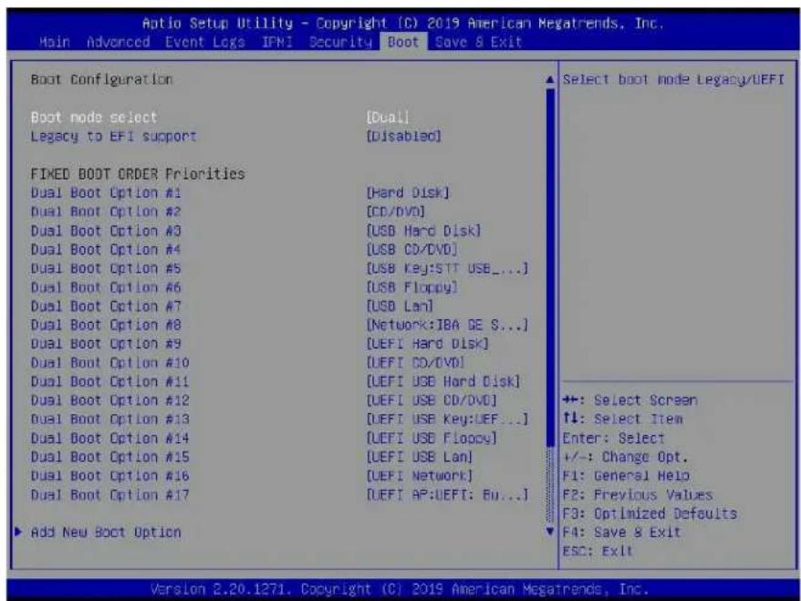Change the [CD/DVD] boot value
This screenshot has width=801, height=601.
395,212
